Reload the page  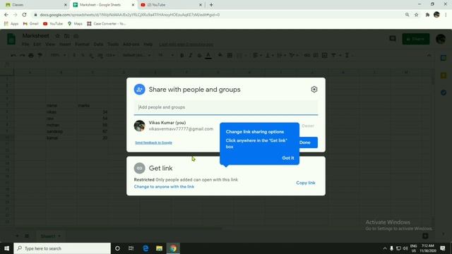24,15
